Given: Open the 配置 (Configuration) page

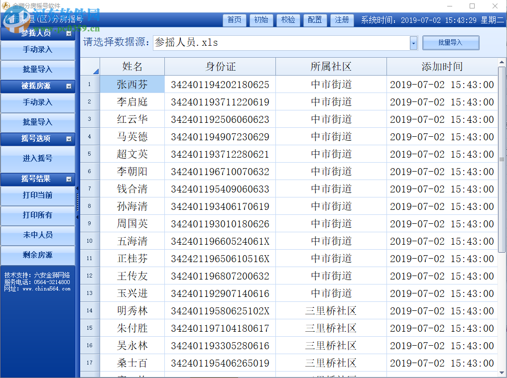Looking at the screenshot, I should click(x=315, y=20).
